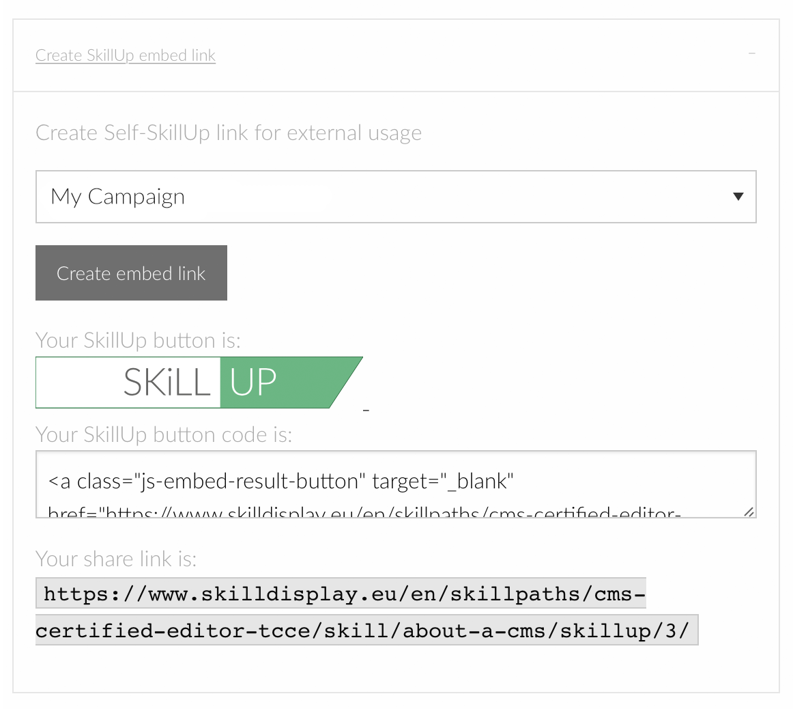Click the 'Your SkillUp button is:' label

(138, 340)
